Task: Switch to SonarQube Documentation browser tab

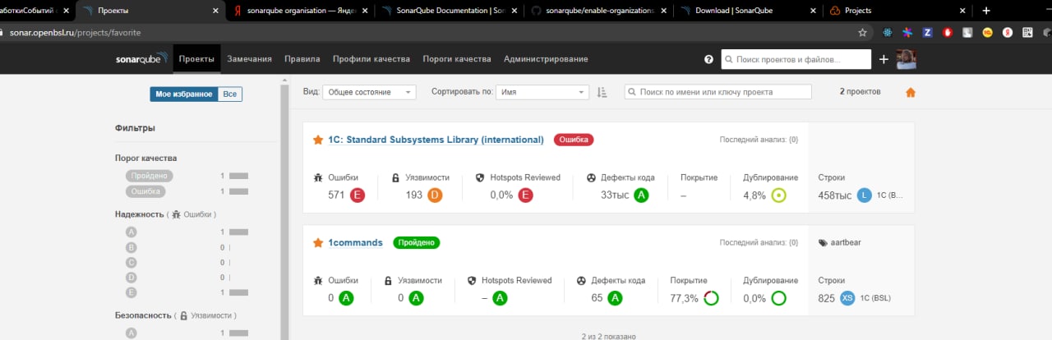Action: 449,11
